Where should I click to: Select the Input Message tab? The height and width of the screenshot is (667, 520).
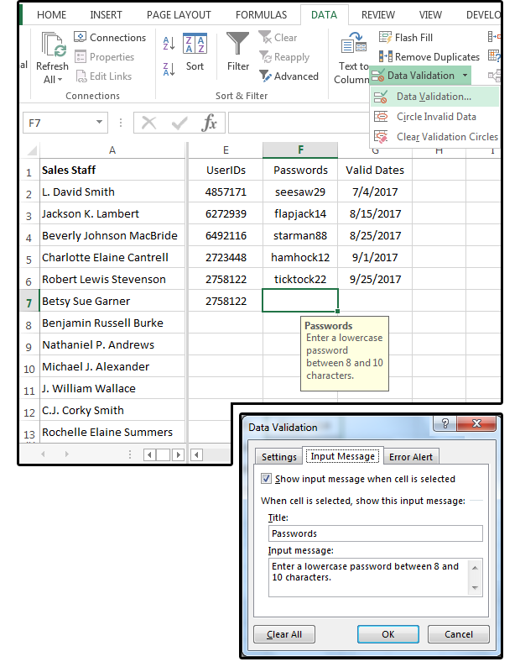pyautogui.click(x=343, y=456)
